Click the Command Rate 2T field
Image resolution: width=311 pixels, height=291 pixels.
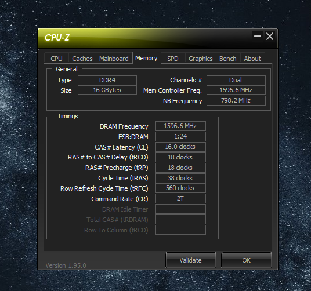pyautogui.click(x=180, y=198)
